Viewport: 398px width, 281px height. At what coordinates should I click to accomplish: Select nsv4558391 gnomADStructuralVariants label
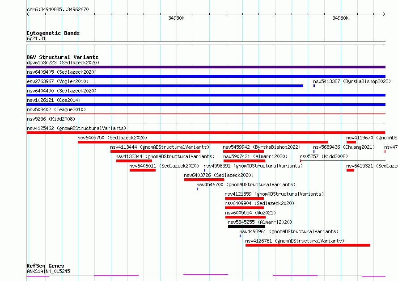[x=253, y=166]
